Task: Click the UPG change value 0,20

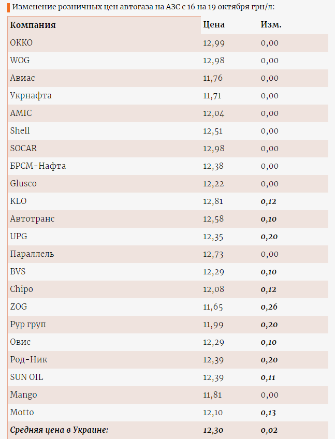Action: pyautogui.click(x=269, y=237)
